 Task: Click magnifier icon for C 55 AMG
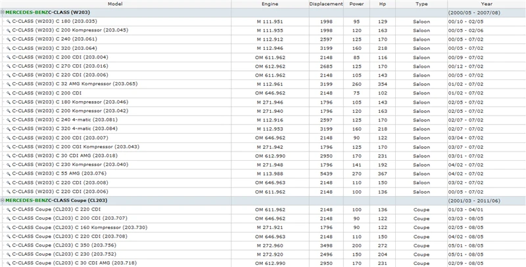pos(9,174)
